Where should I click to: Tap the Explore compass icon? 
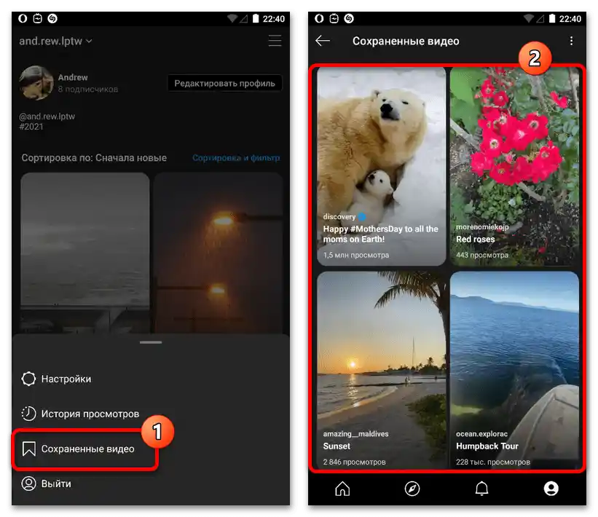[x=412, y=489]
